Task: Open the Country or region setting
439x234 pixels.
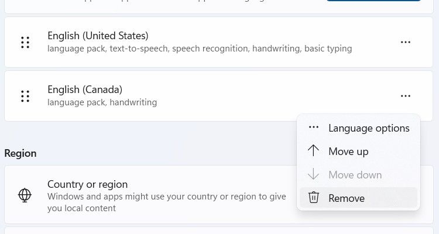Action: click(x=88, y=185)
